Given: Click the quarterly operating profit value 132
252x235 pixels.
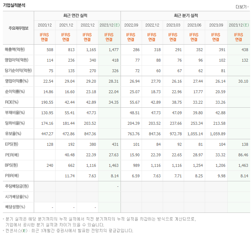Looking at the screenshot, I should [245, 60].
